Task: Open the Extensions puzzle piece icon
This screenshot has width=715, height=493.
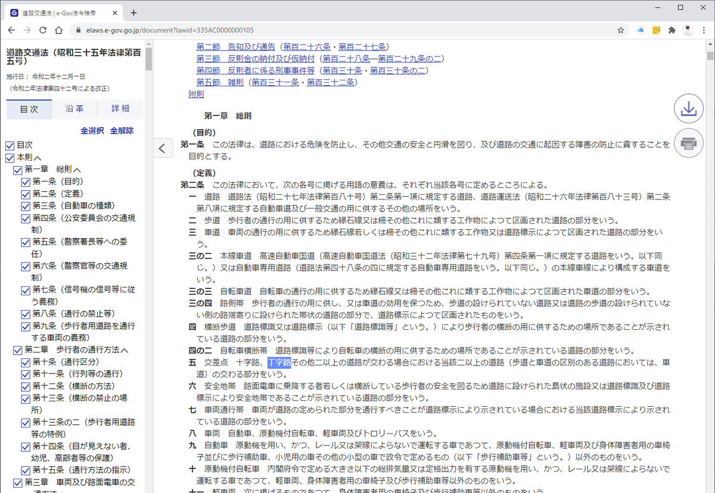Action: 672,29
